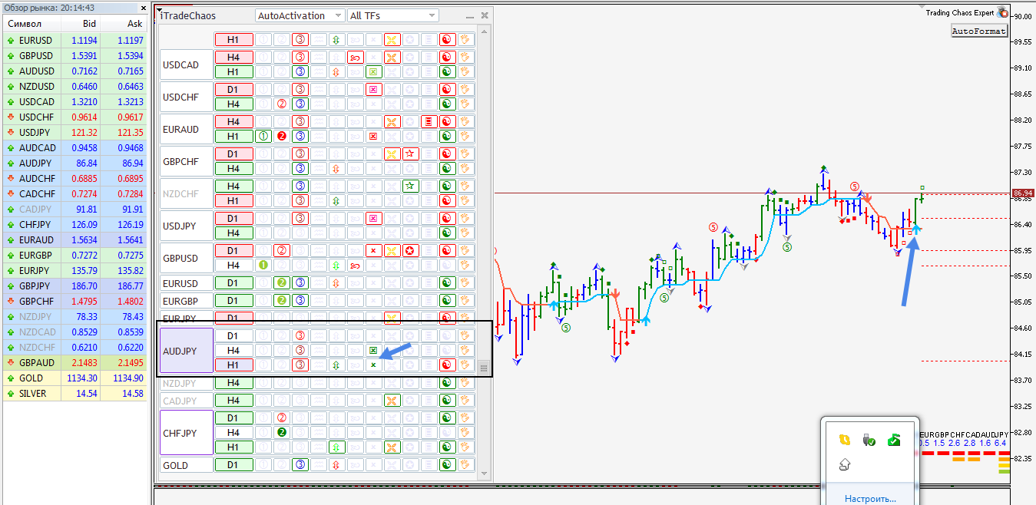Click the orange up-down arrow in GOLD D1 row
This screenshot has height=505, width=1036.
pyautogui.click(x=336, y=465)
